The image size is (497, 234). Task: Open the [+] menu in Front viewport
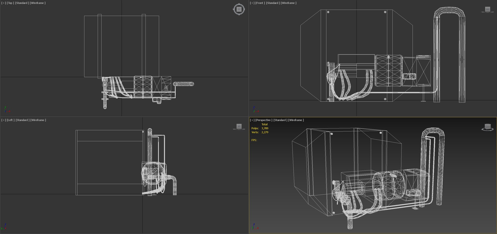point(252,3)
